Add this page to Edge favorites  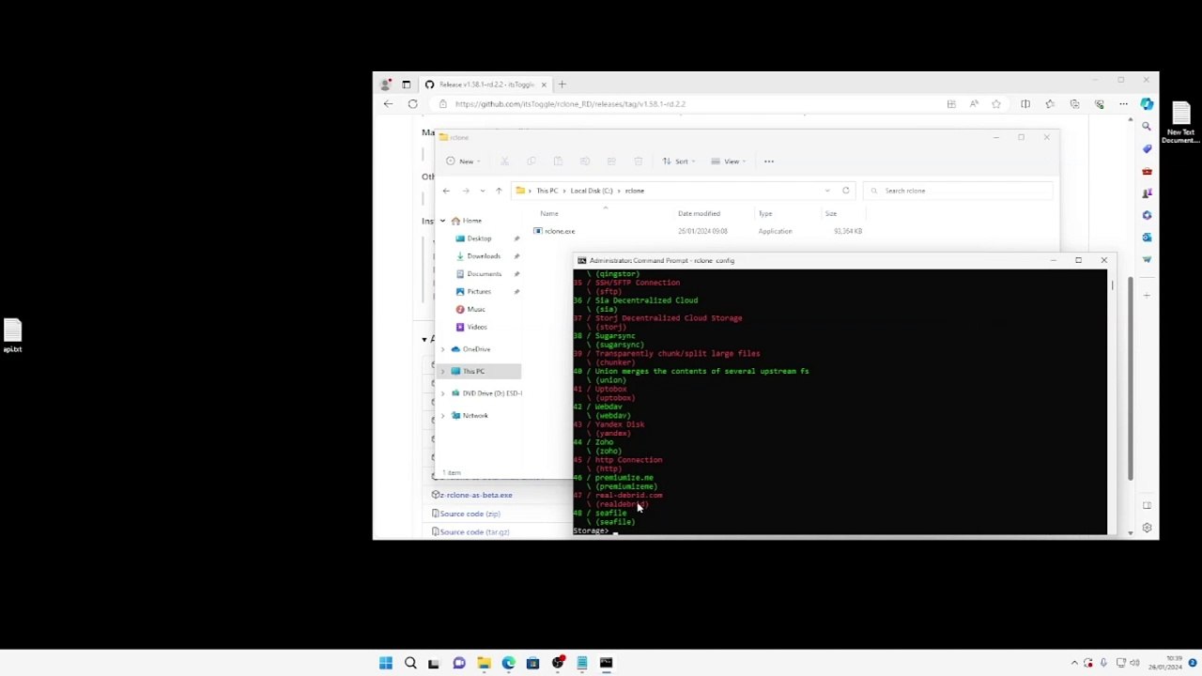996,104
